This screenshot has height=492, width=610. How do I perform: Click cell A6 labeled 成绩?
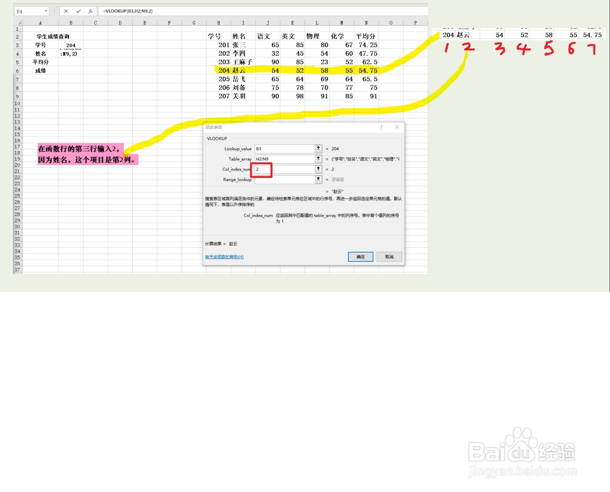point(40,71)
